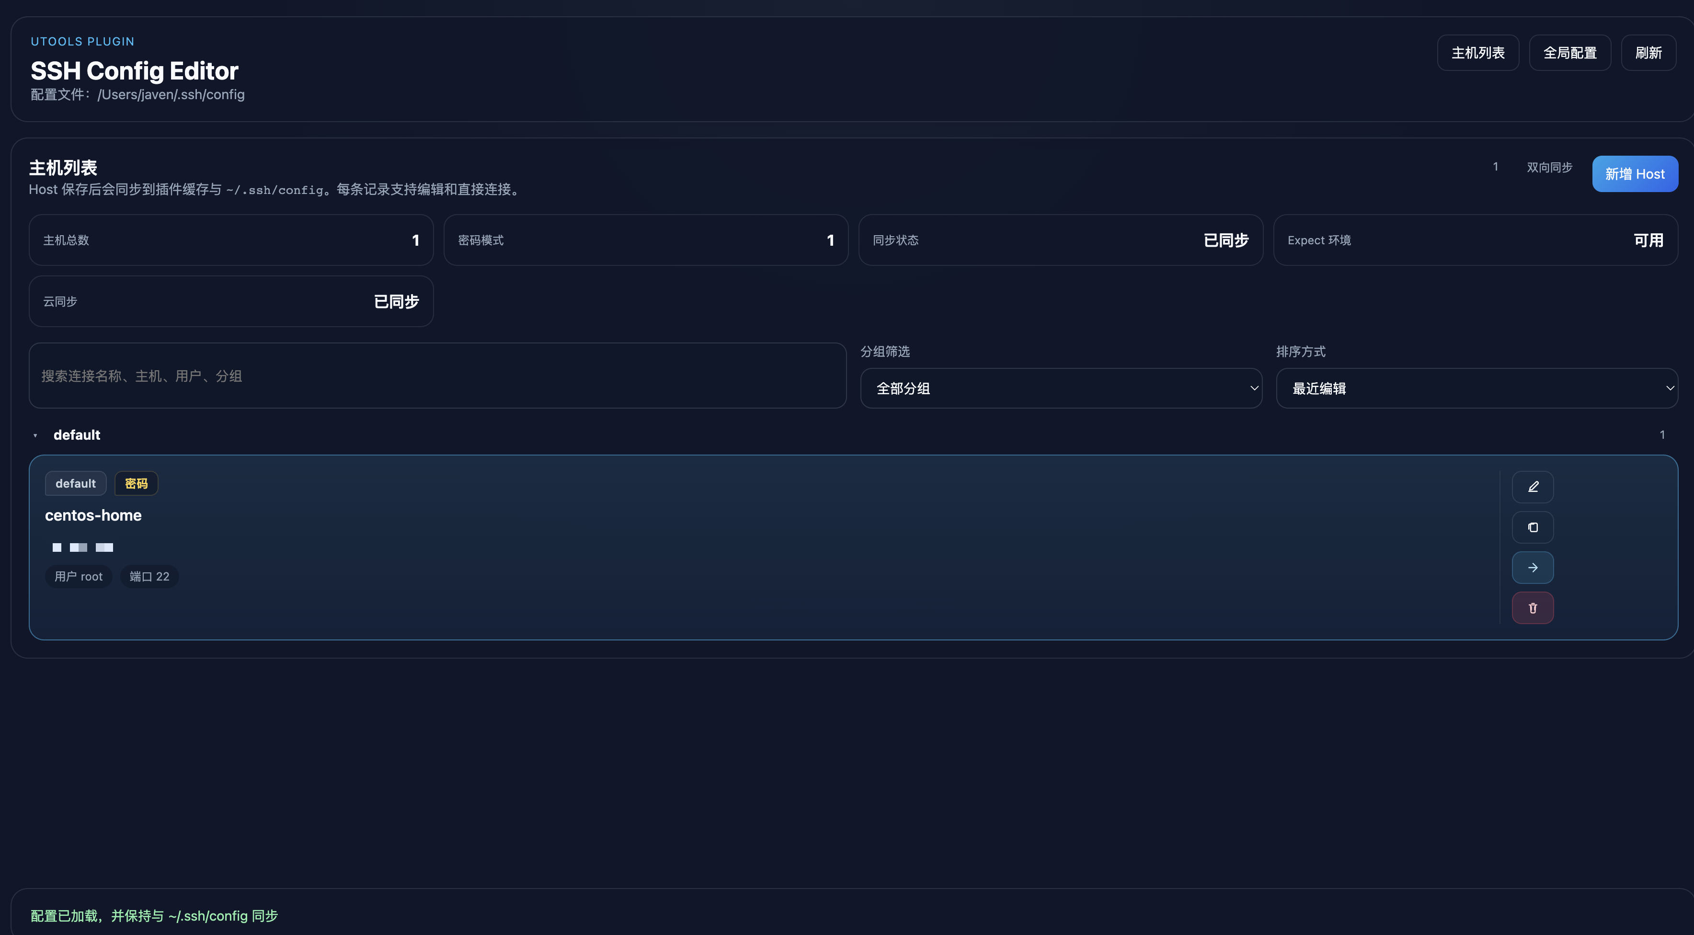Focus the host search input field
The height and width of the screenshot is (935, 1694).
click(x=436, y=376)
